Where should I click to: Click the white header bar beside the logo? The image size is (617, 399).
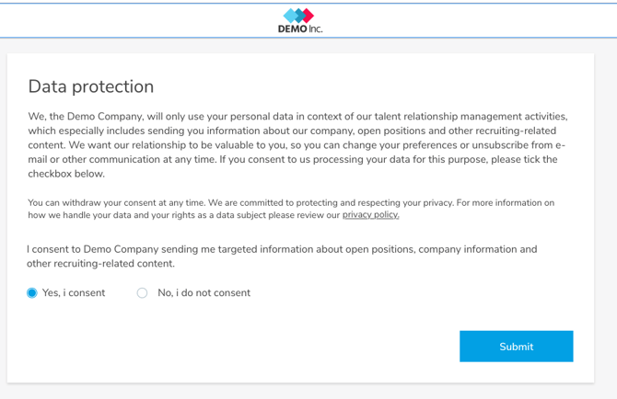point(138,20)
